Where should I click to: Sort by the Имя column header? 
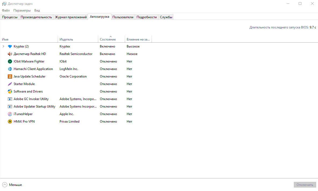pyautogui.click(x=29, y=39)
